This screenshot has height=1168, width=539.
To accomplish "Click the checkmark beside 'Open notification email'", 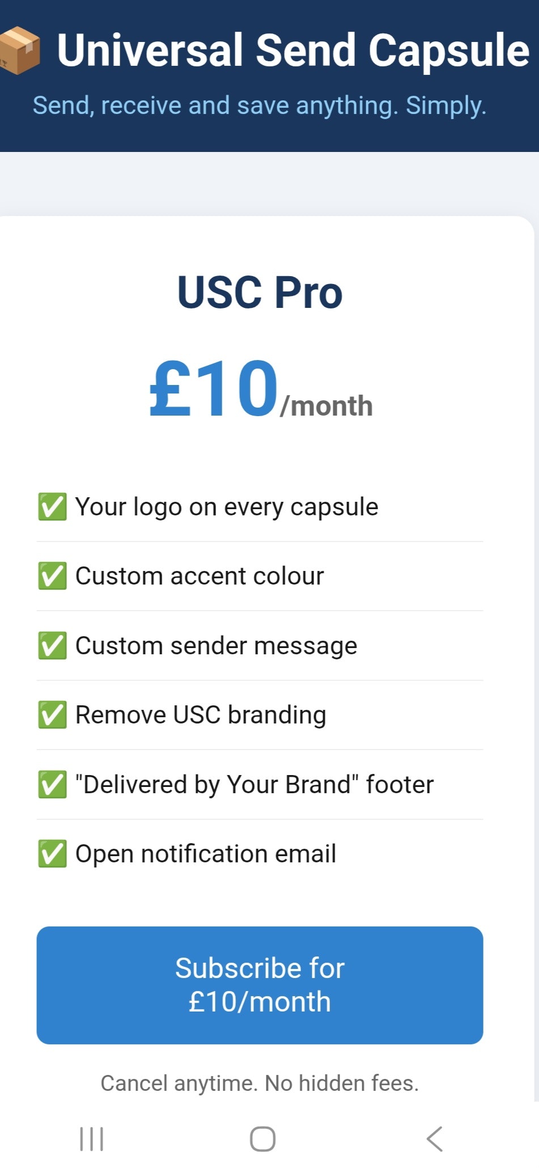I will click(52, 853).
